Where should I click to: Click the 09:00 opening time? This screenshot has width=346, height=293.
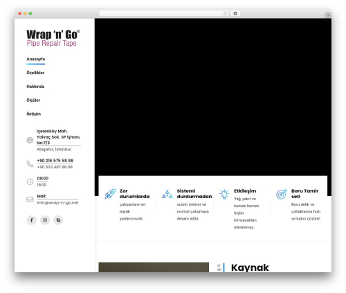click(x=43, y=178)
